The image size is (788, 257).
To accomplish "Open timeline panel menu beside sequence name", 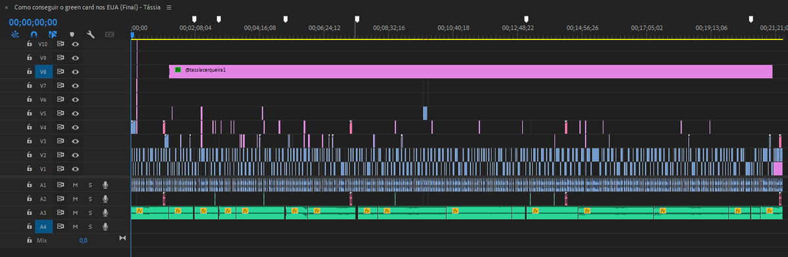I will pos(169,7).
